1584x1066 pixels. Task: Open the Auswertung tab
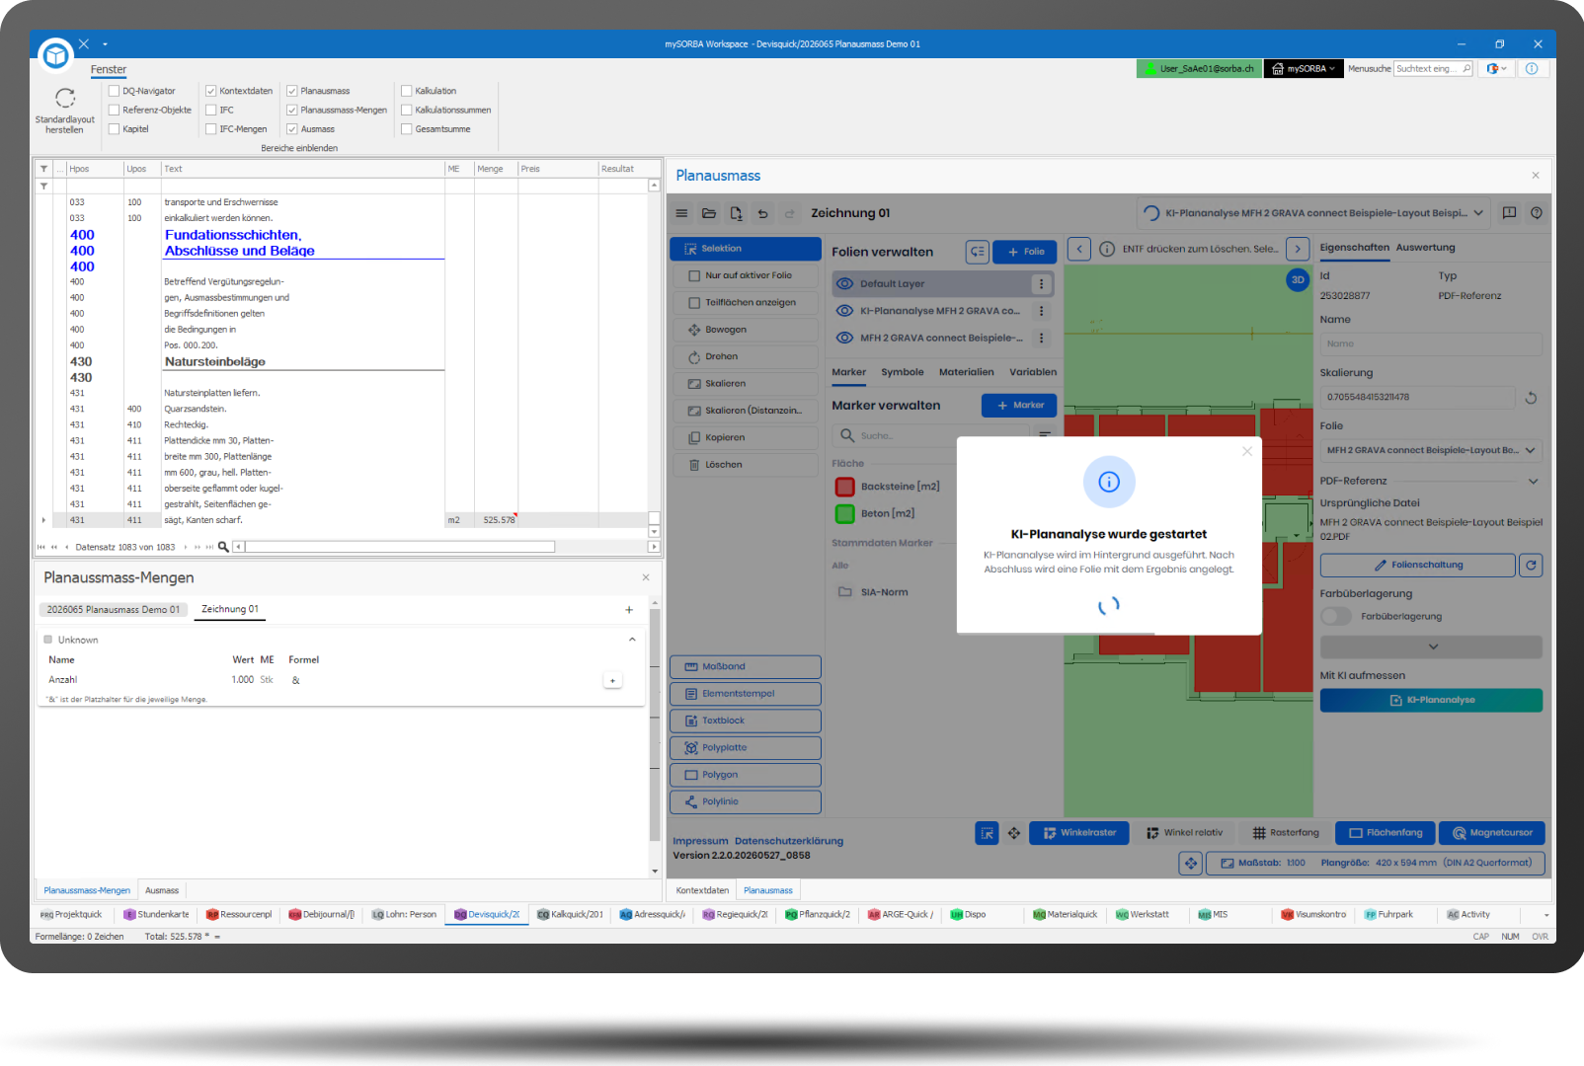(x=1425, y=248)
